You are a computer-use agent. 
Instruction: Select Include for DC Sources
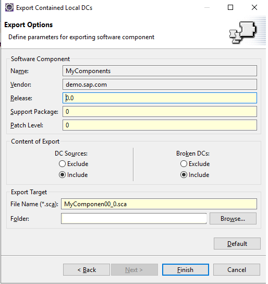(73, 175)
